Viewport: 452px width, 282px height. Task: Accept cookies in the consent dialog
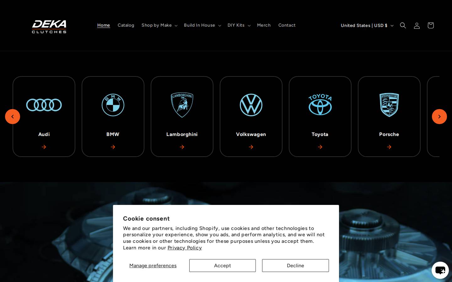coord(223,265)
